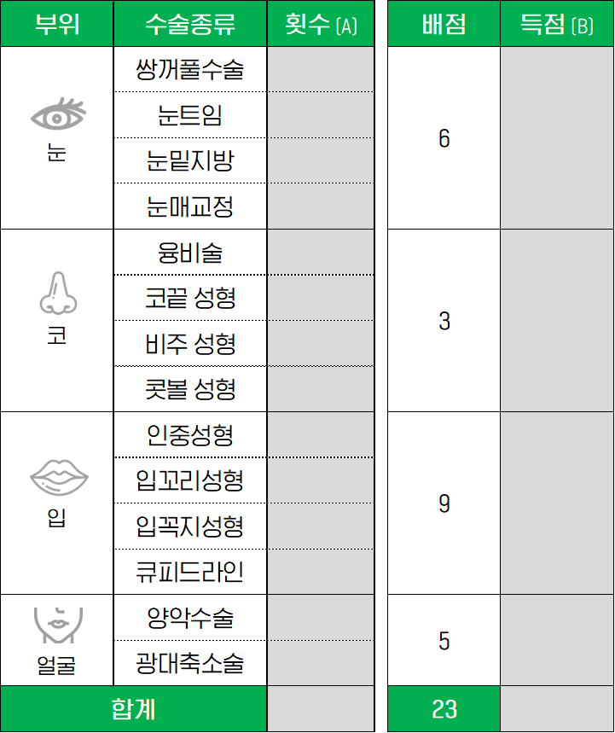Screen dimensions: 615x733
Task: Click the 수술종류 column header
Action: [190, 23]
